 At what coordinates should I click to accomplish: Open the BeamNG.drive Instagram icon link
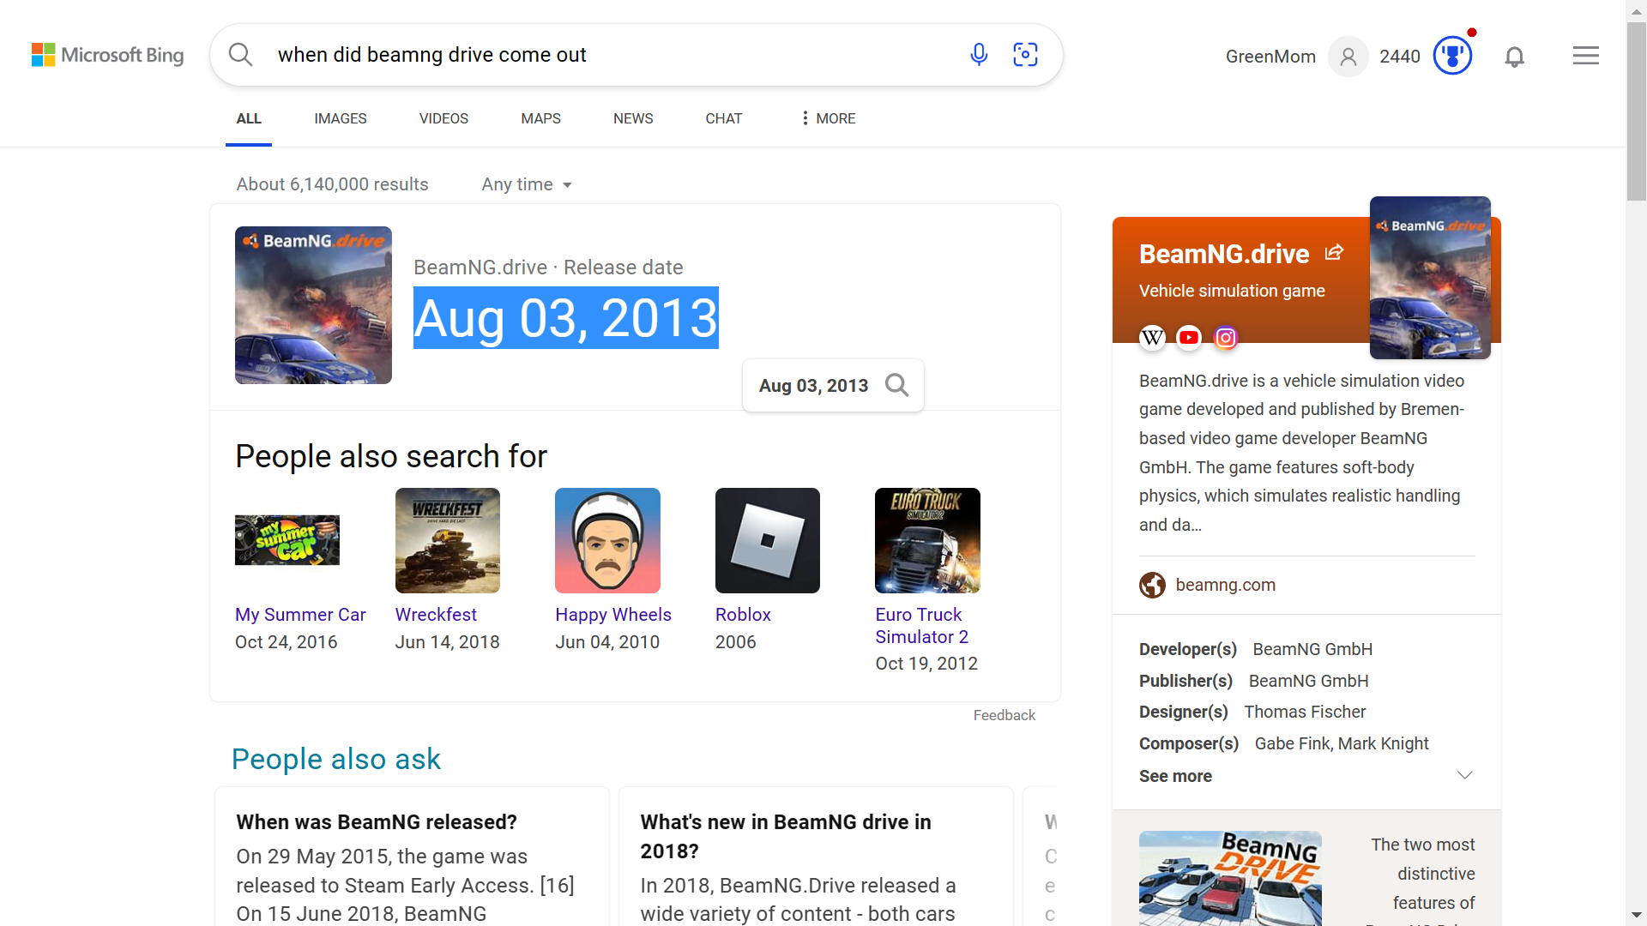click(x=1226, y=338)
